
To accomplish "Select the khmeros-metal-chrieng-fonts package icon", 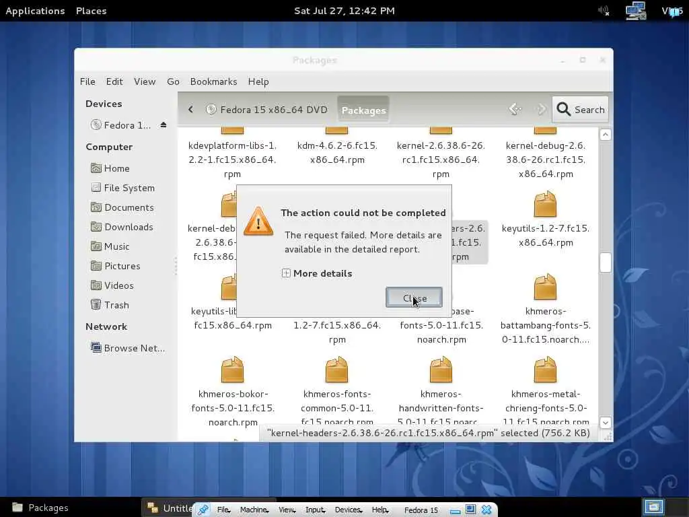I will (x=545, y=370).
